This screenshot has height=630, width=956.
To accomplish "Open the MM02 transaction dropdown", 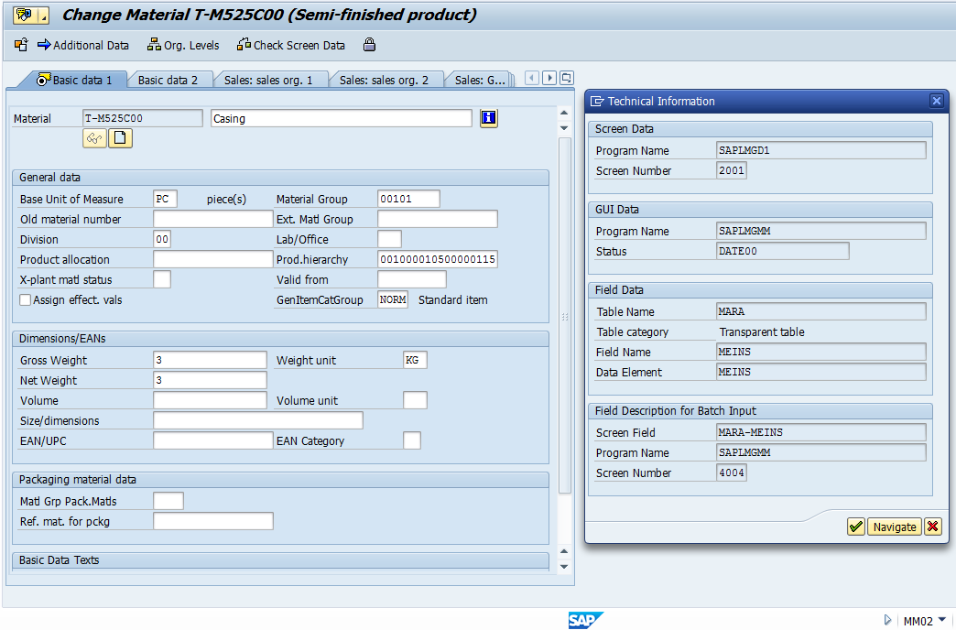I will [943, 620].
